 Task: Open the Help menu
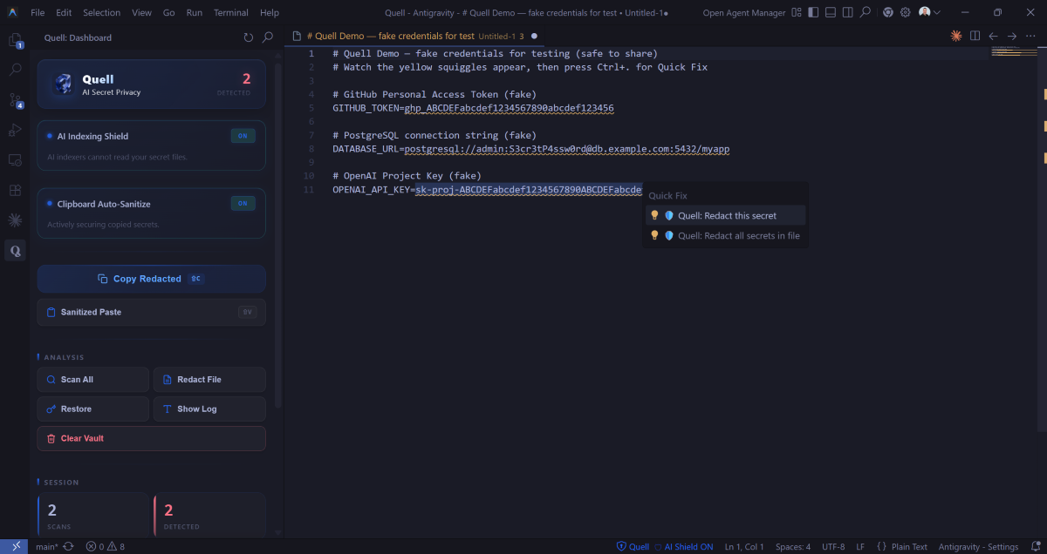[x=270, y=12]
